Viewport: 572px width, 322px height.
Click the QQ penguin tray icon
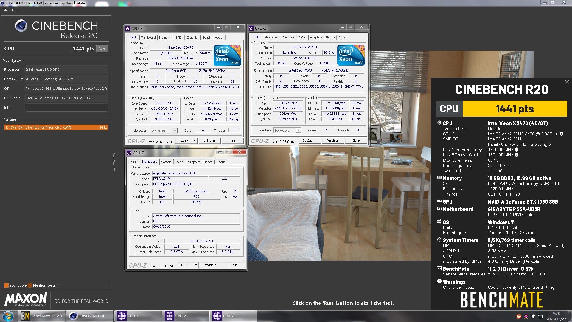click(x=526, y=316)
